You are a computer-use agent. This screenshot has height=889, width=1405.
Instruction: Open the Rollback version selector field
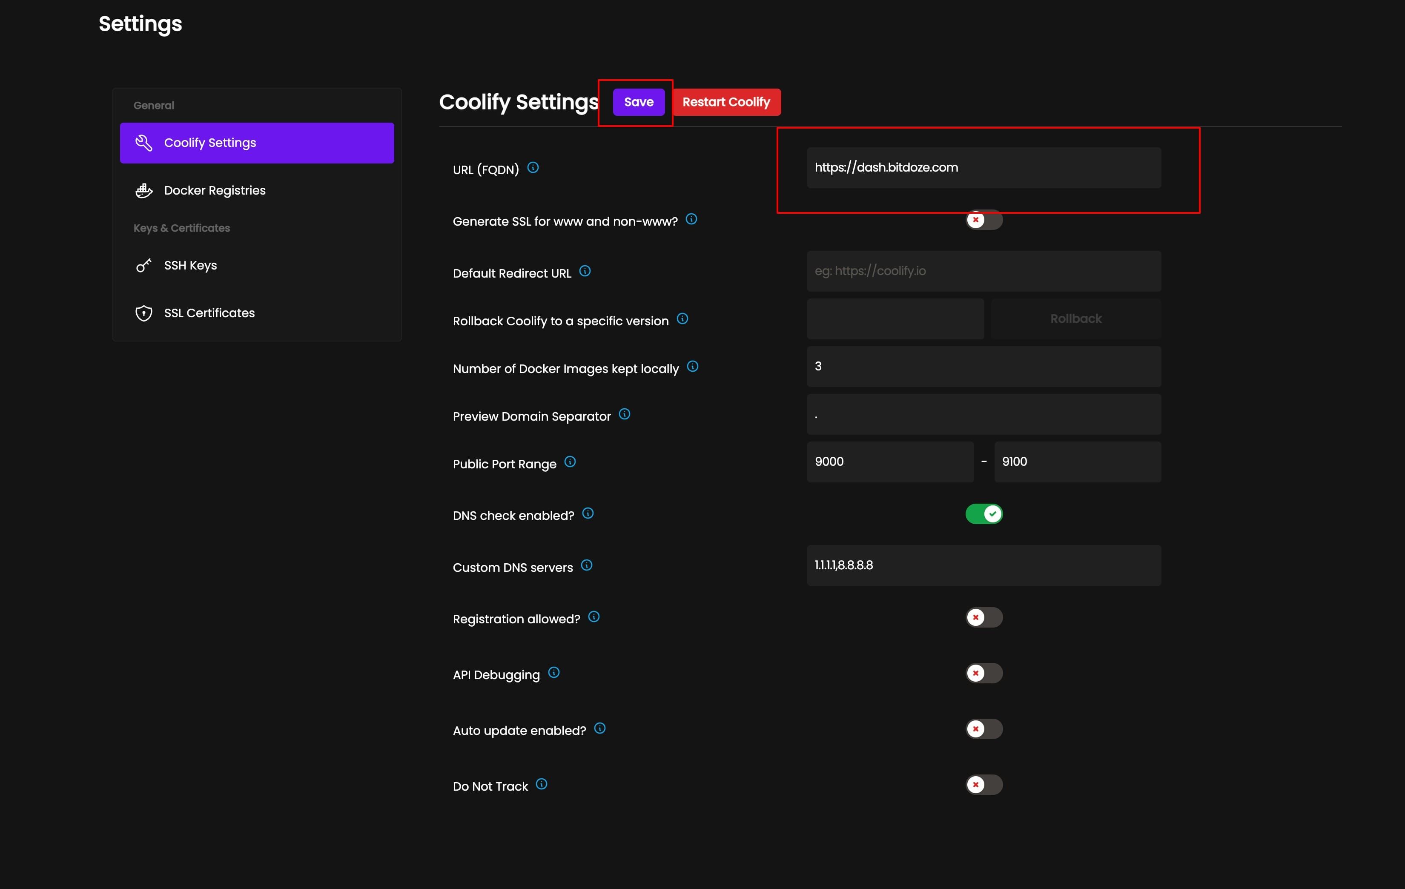coord(895,318)
